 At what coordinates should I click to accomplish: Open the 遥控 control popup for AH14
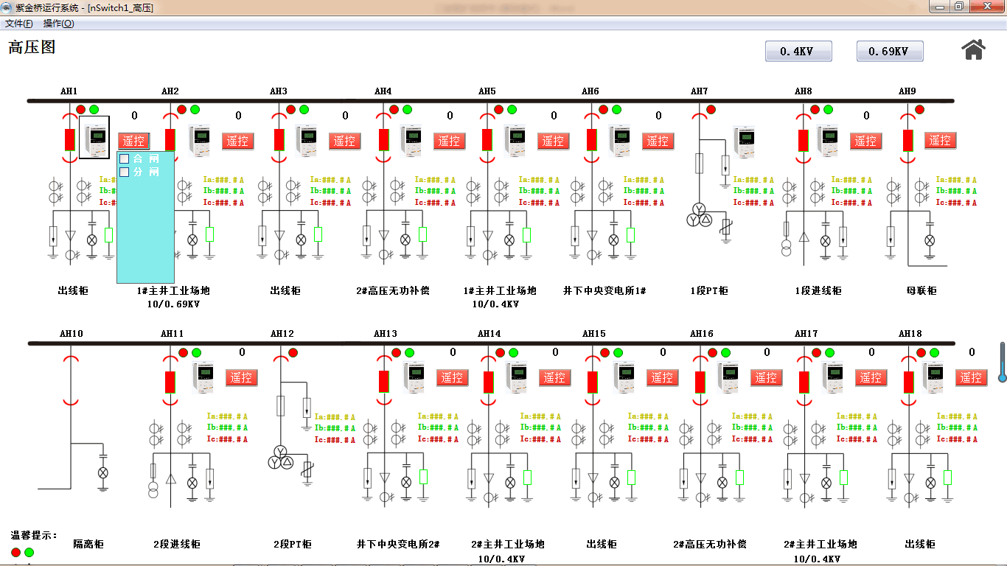(x=555, y=377)
